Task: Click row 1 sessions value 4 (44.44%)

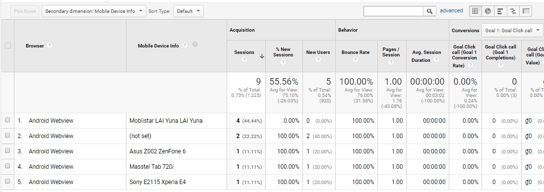Action: [x=249, y=121]
